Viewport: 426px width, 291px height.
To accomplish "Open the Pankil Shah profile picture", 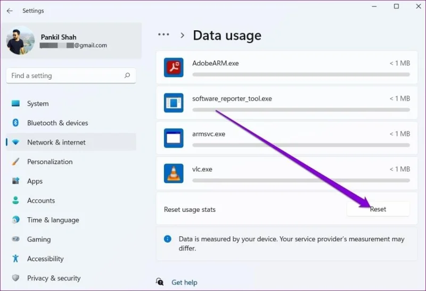I will tap(20, 40).
